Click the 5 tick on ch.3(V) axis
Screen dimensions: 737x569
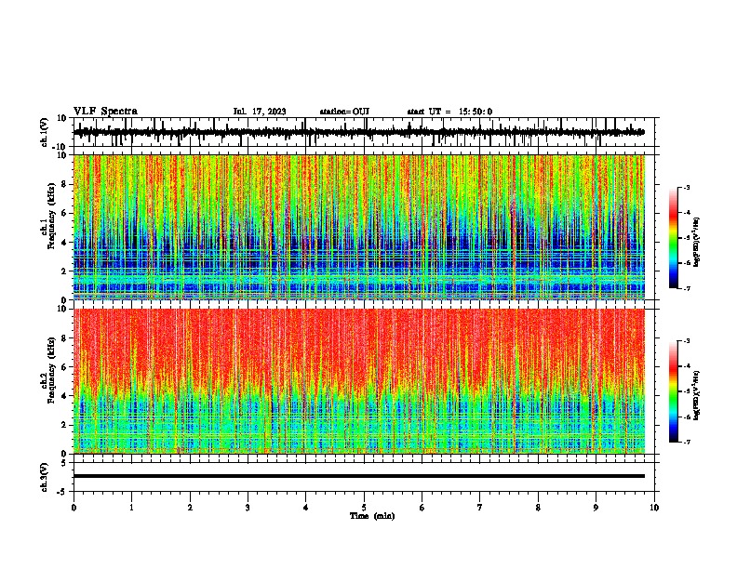(64, 462)
